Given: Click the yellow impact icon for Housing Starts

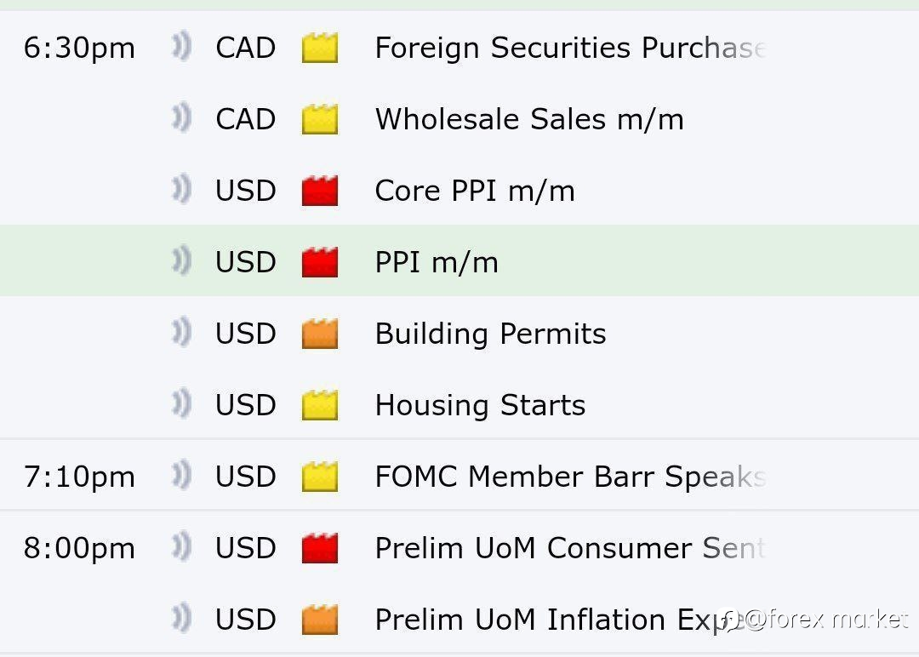Looking at the screenshot, I should tap(320, 404).
